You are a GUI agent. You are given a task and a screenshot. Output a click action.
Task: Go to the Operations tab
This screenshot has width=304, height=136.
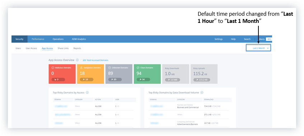pos(58,39)
